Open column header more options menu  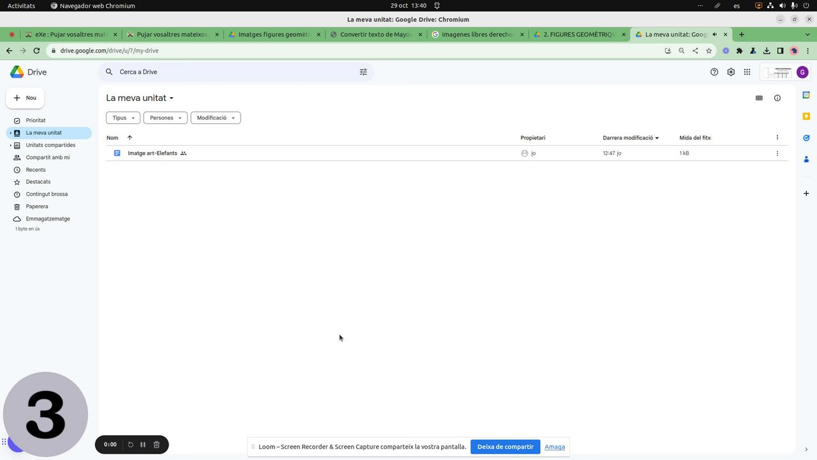pyautogui.click(x=777, y=137)
